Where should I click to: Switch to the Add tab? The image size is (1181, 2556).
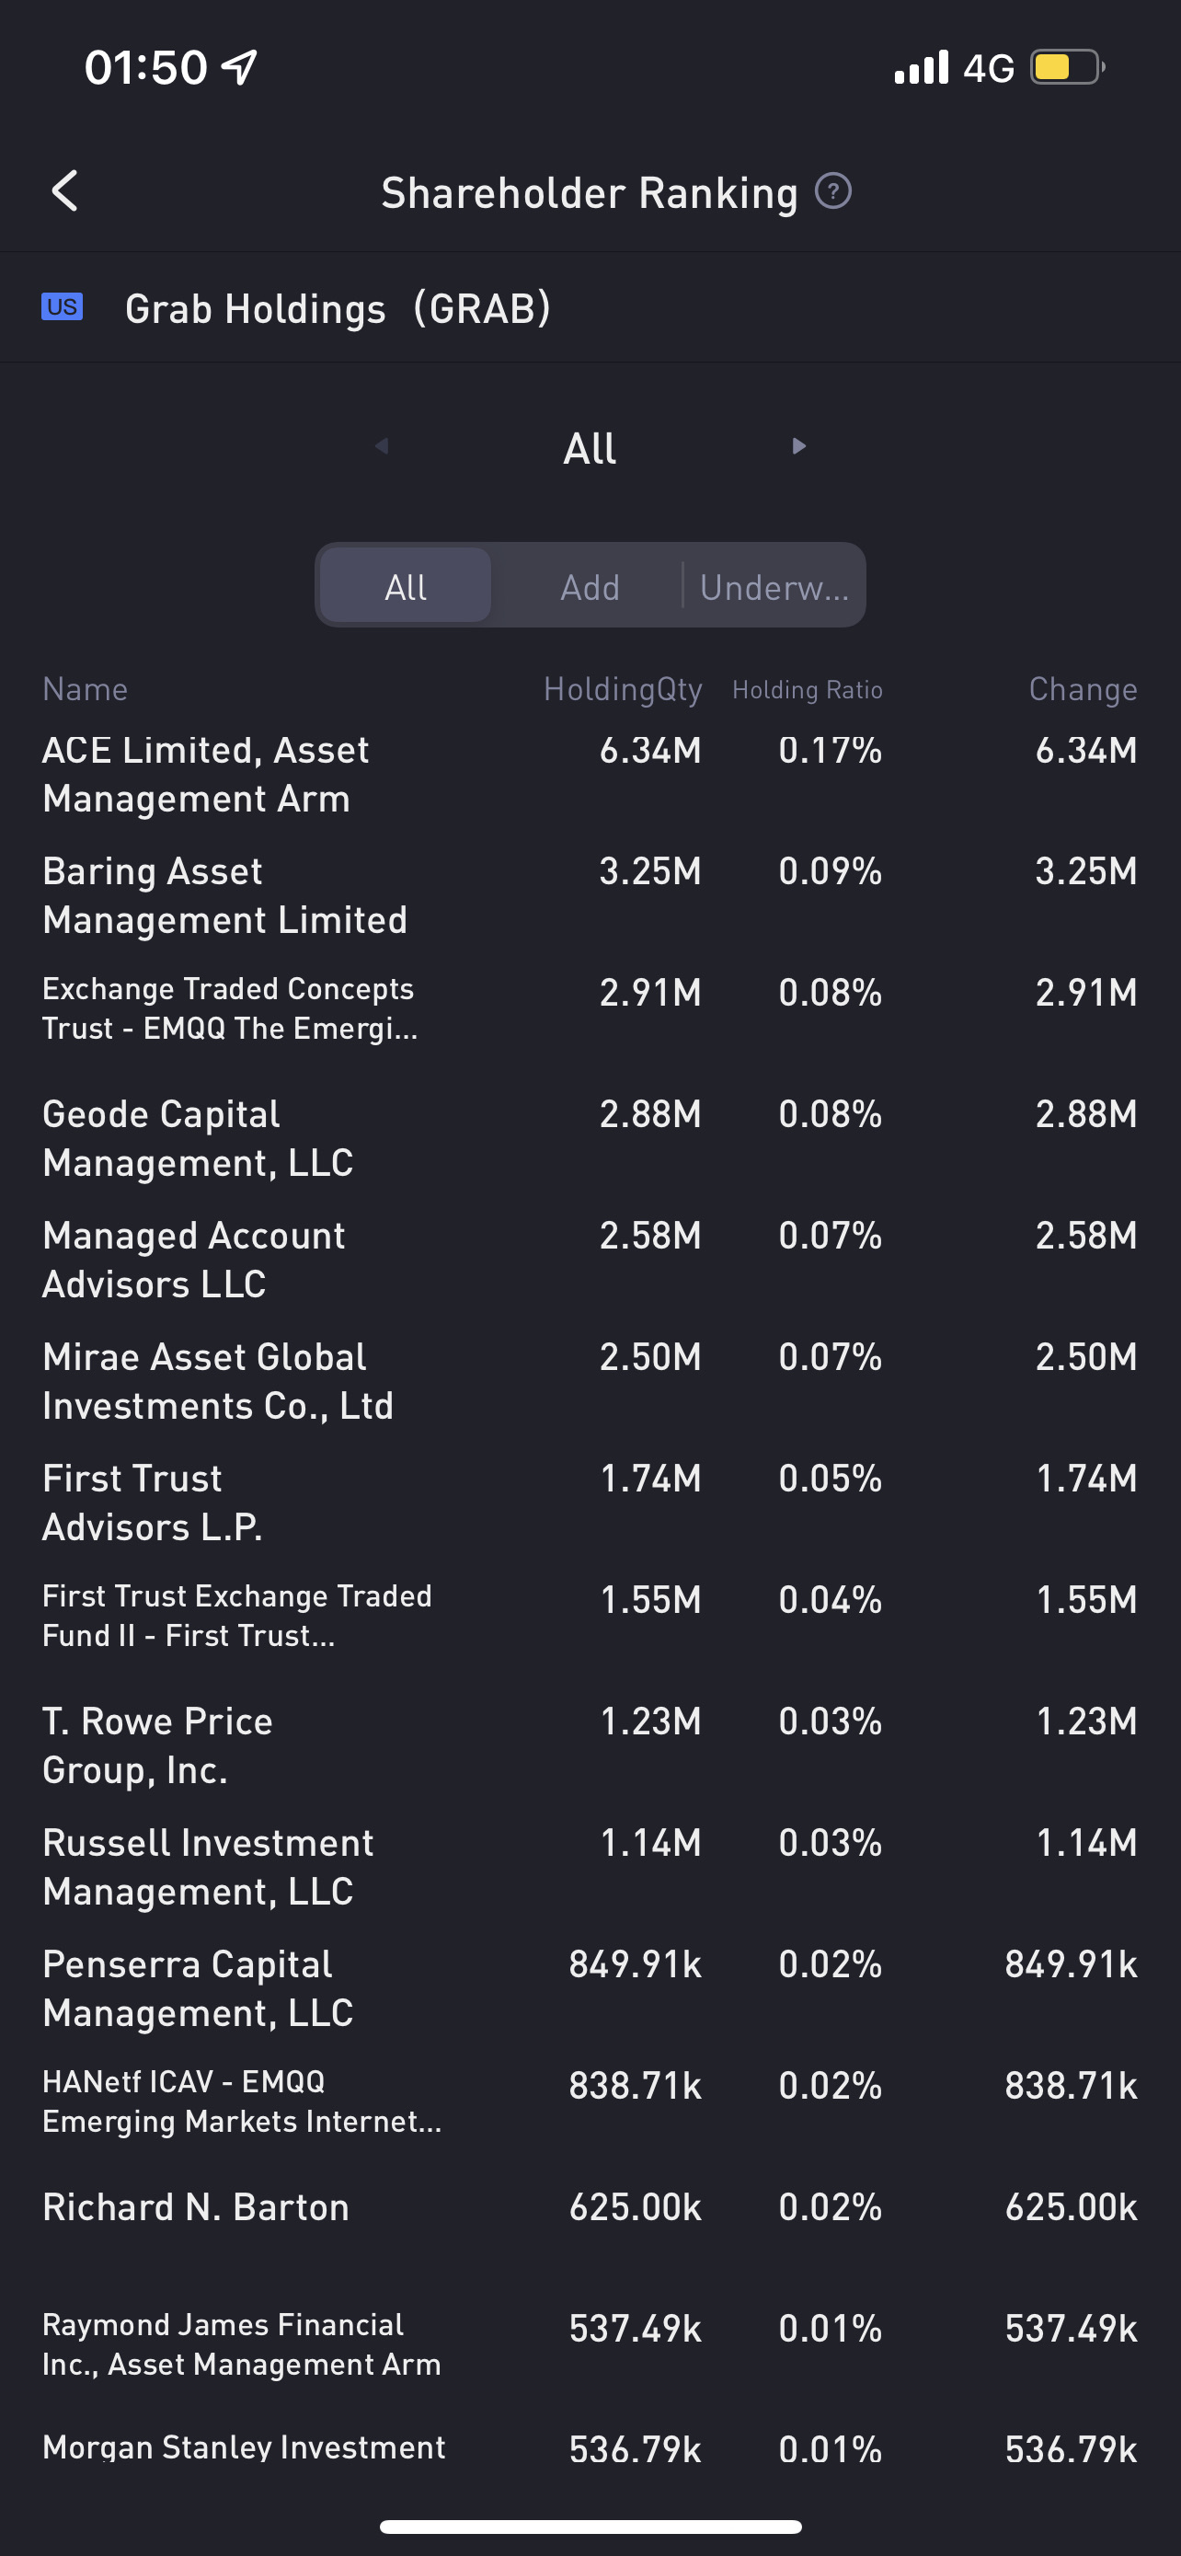coord(590,586)
